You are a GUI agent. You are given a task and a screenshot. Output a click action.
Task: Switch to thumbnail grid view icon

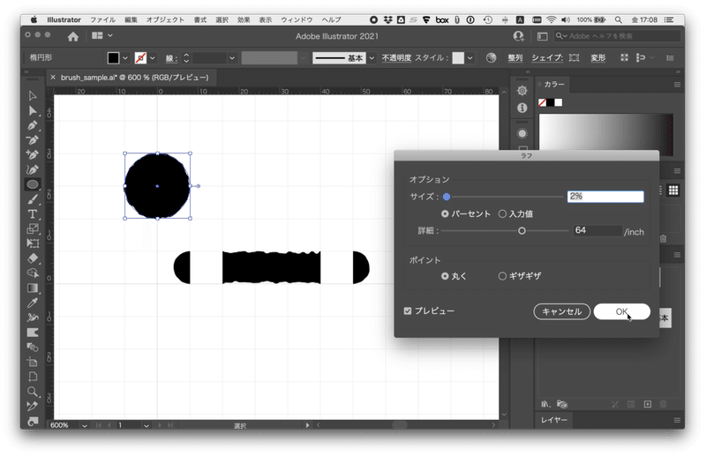click(x=673, y=191)
